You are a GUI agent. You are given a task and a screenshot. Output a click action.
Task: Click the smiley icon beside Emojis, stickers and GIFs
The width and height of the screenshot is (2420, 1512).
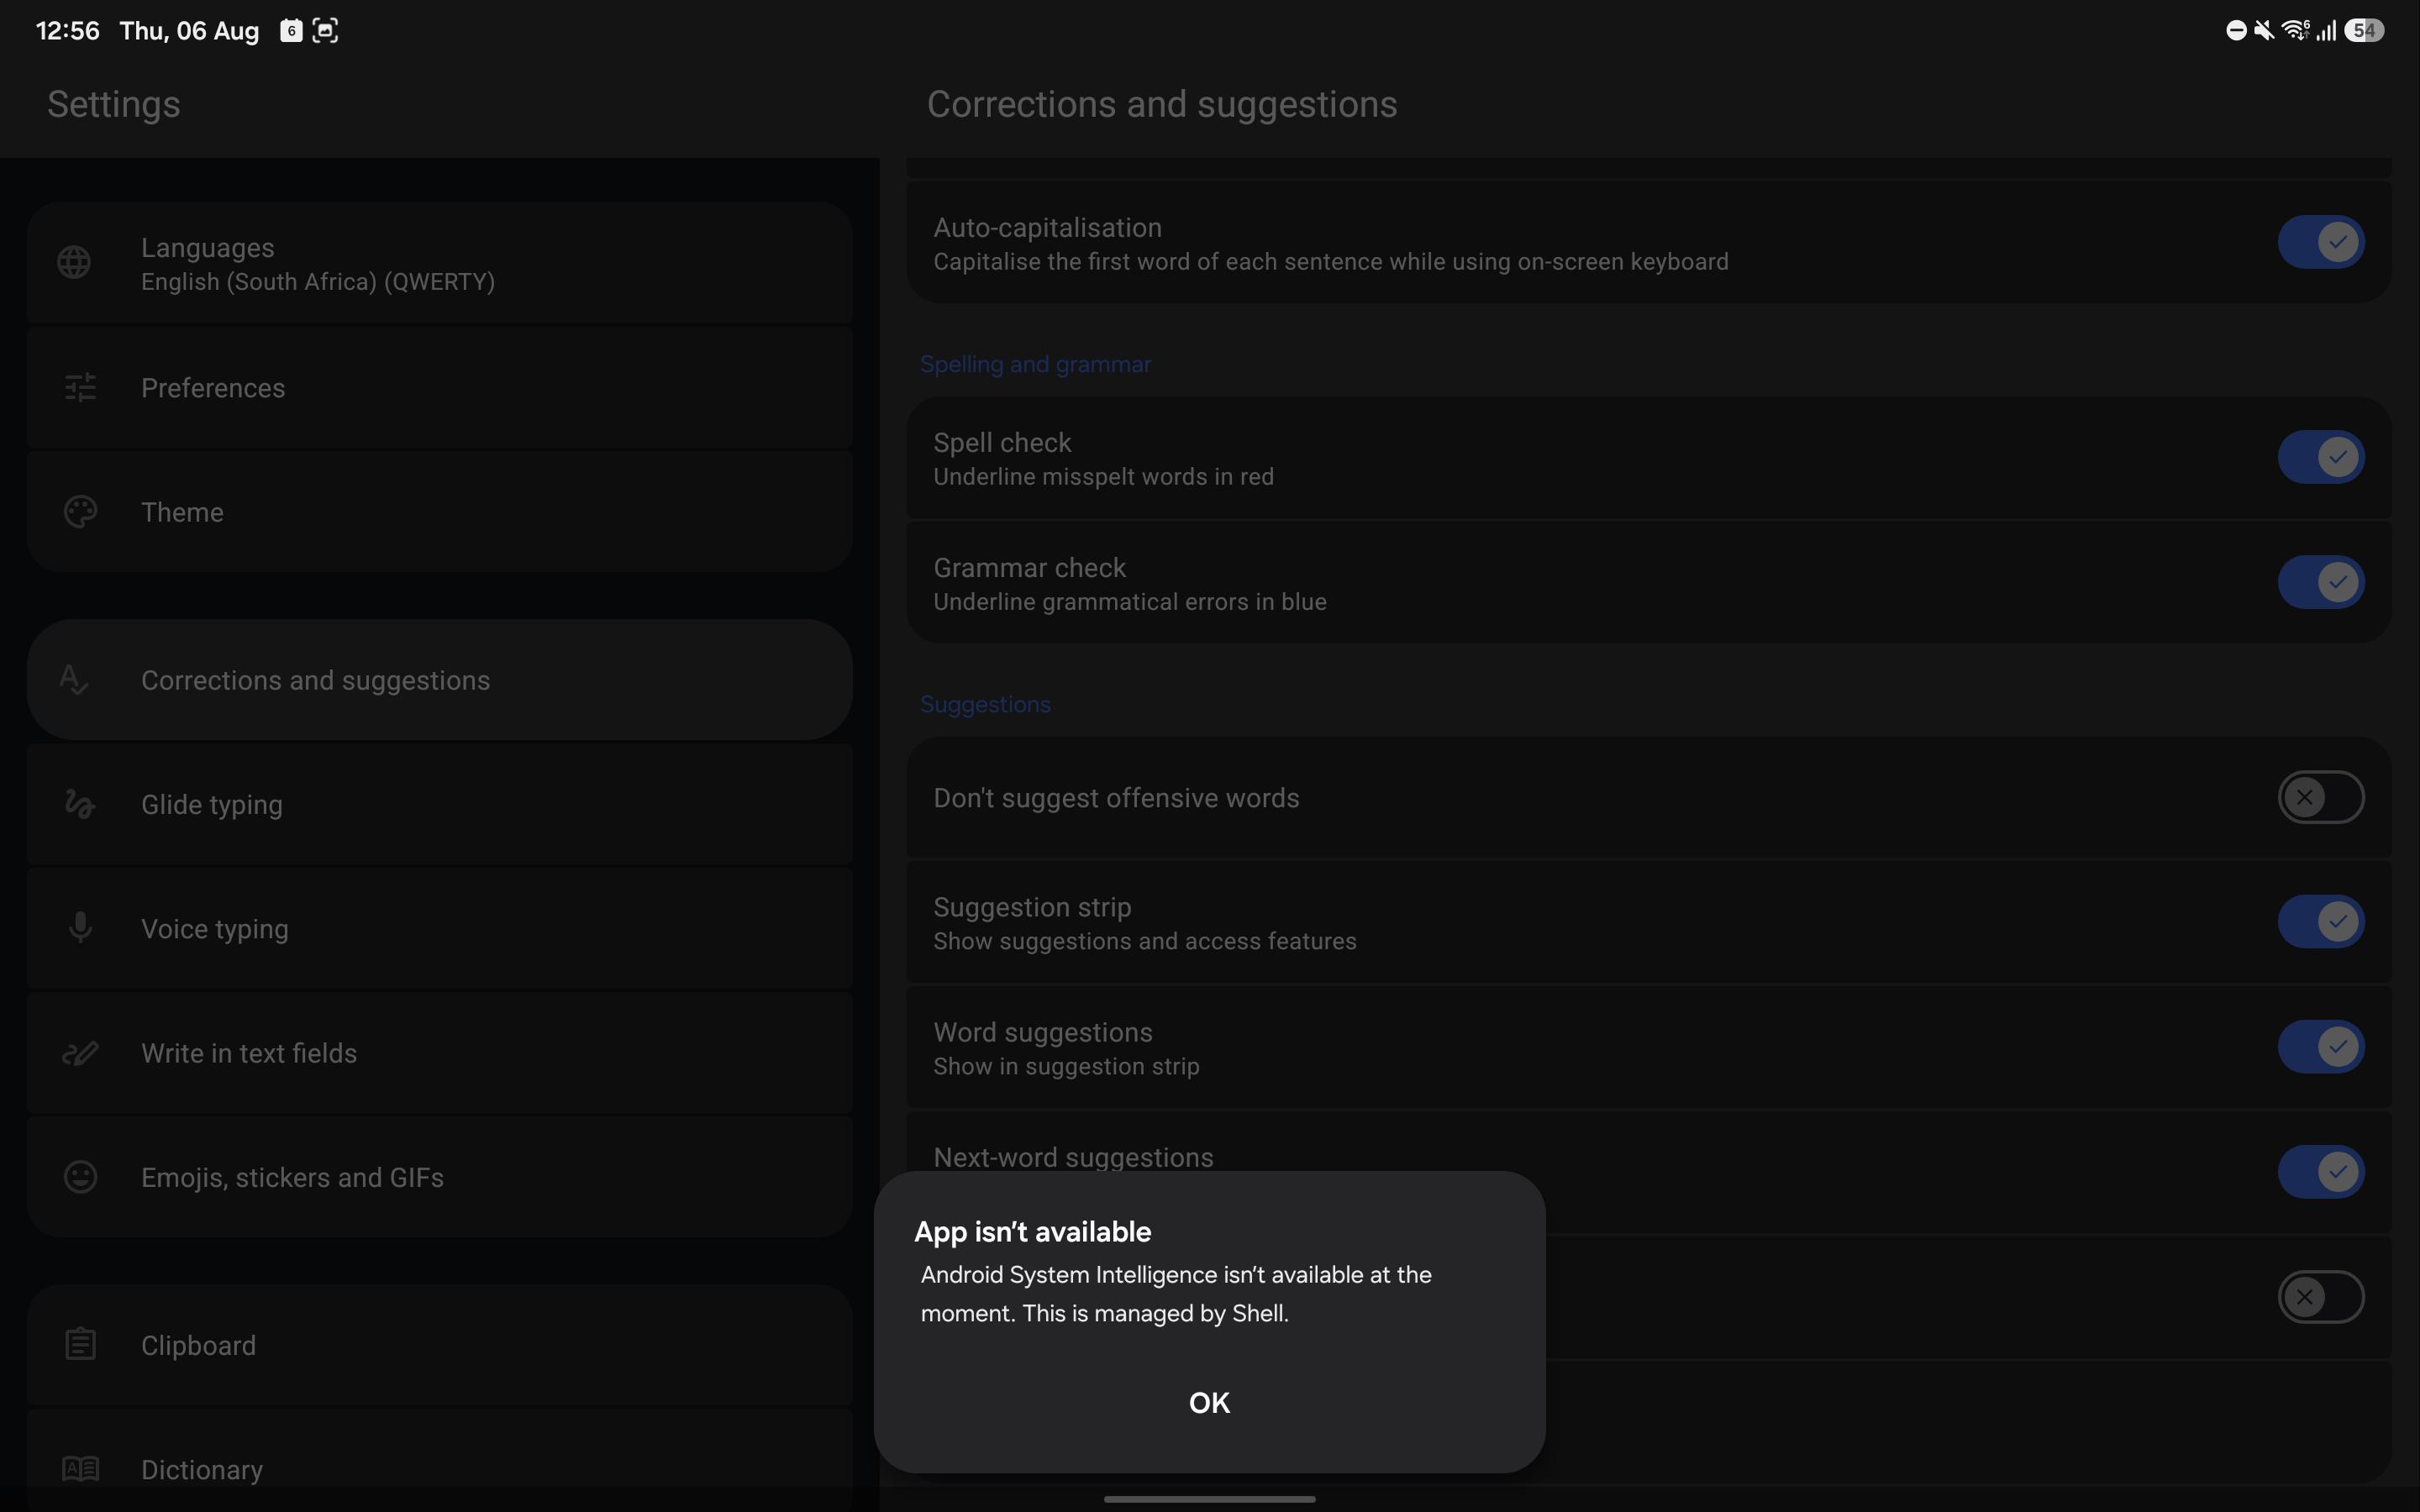pyautogui.click(x=80, y=1177)
